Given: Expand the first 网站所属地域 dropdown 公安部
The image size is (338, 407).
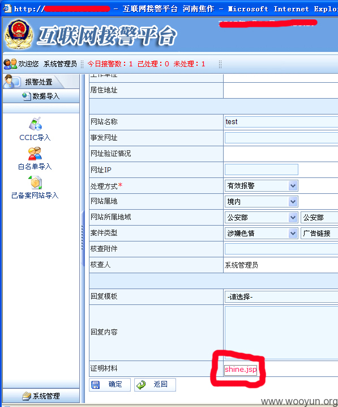Looking at the screenshot, I should (x=261, y=218).
